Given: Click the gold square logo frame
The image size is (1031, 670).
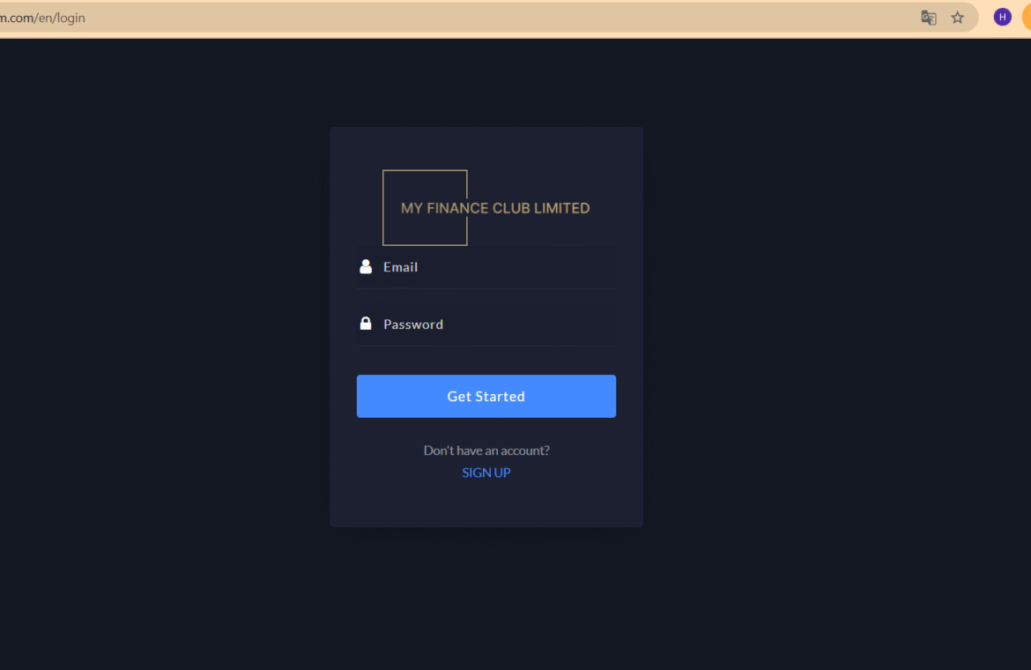Looking at the screenshot, I should coord(425,208).
